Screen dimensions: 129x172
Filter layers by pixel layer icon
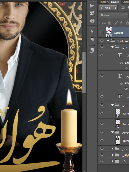tap(123, 8)
